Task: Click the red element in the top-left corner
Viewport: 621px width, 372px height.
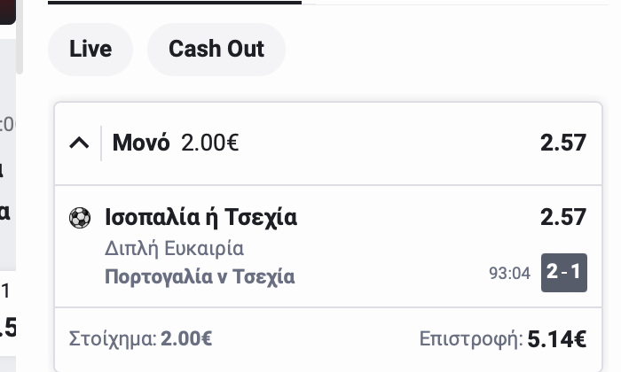Action: pos(7,9)
